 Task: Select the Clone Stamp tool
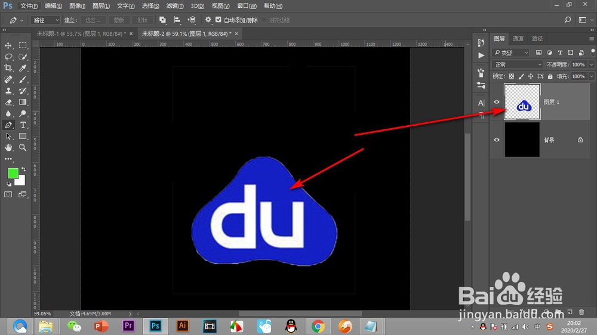(x=8, y=91)
